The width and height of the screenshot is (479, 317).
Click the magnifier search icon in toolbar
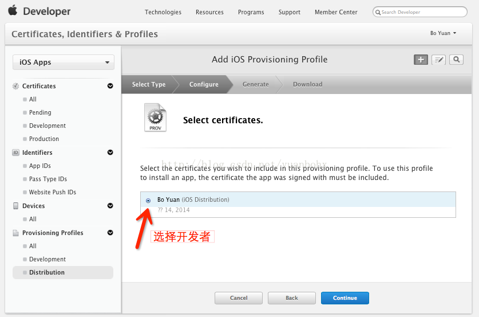click(x=456, y=60)
